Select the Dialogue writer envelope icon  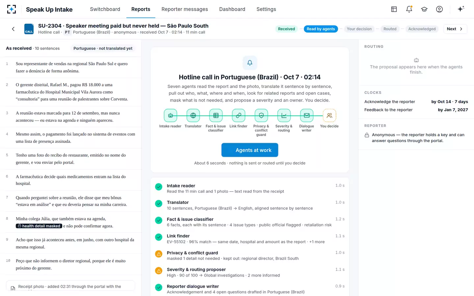[307, 115]
